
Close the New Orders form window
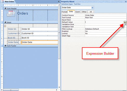click(59, 2)
